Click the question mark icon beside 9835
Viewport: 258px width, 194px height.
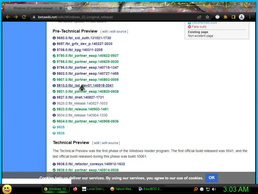[54, 127]
